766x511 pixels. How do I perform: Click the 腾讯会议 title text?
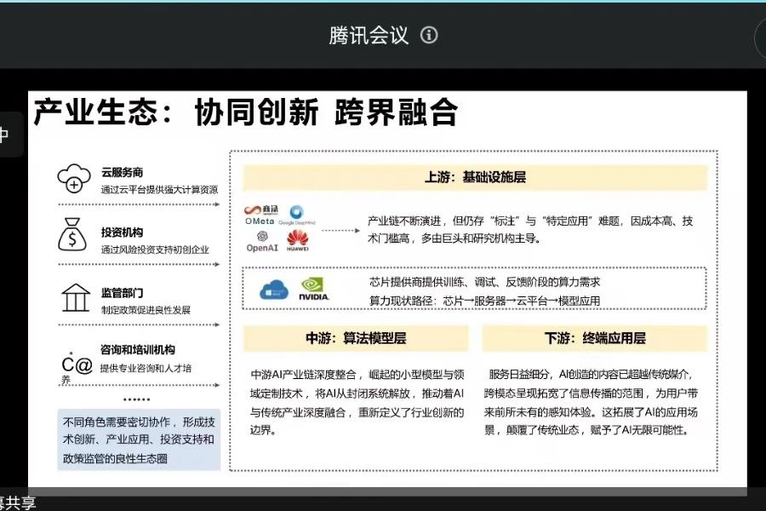(369, 35)
